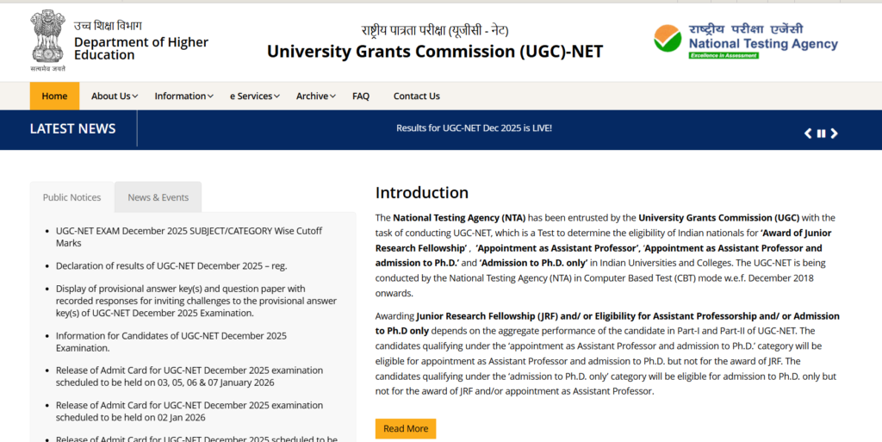Go to previous news item in ticker
This screenshot has width=882, height=442.
[808, 134]
